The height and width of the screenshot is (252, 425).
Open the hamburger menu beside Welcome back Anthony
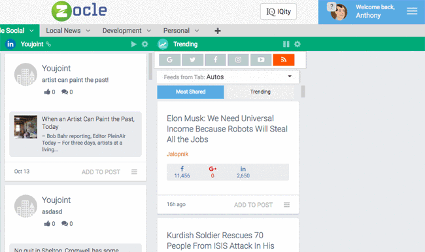pos(412,11)
